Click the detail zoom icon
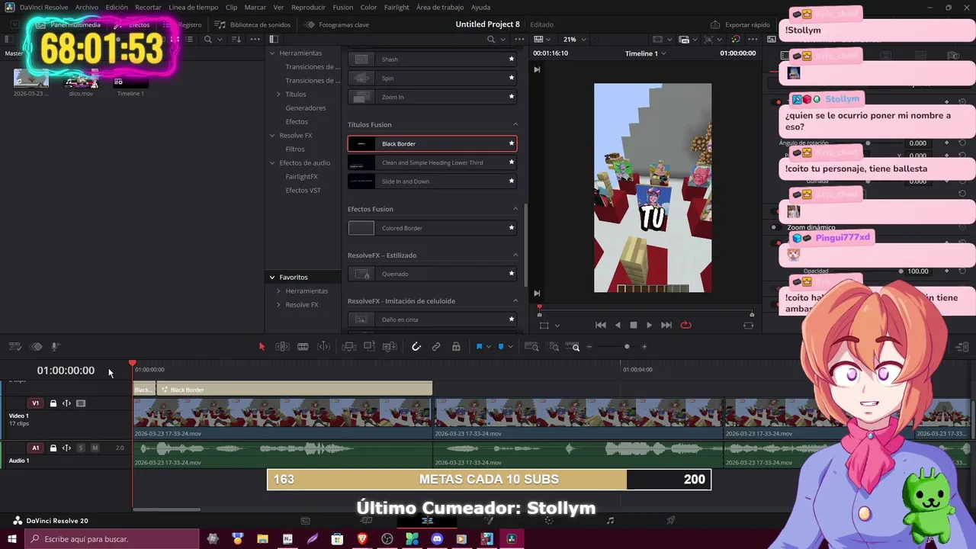The height and width of the screenshot is (549, 976). coord(552,347)
